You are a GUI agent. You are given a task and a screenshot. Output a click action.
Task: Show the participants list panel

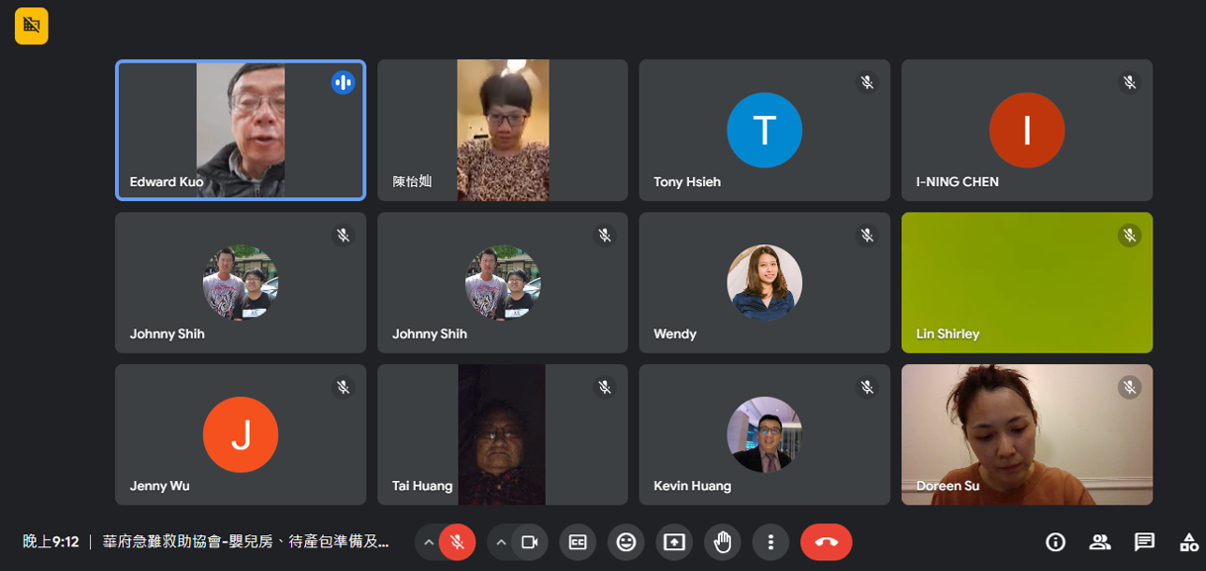[x=1100, y=542]
